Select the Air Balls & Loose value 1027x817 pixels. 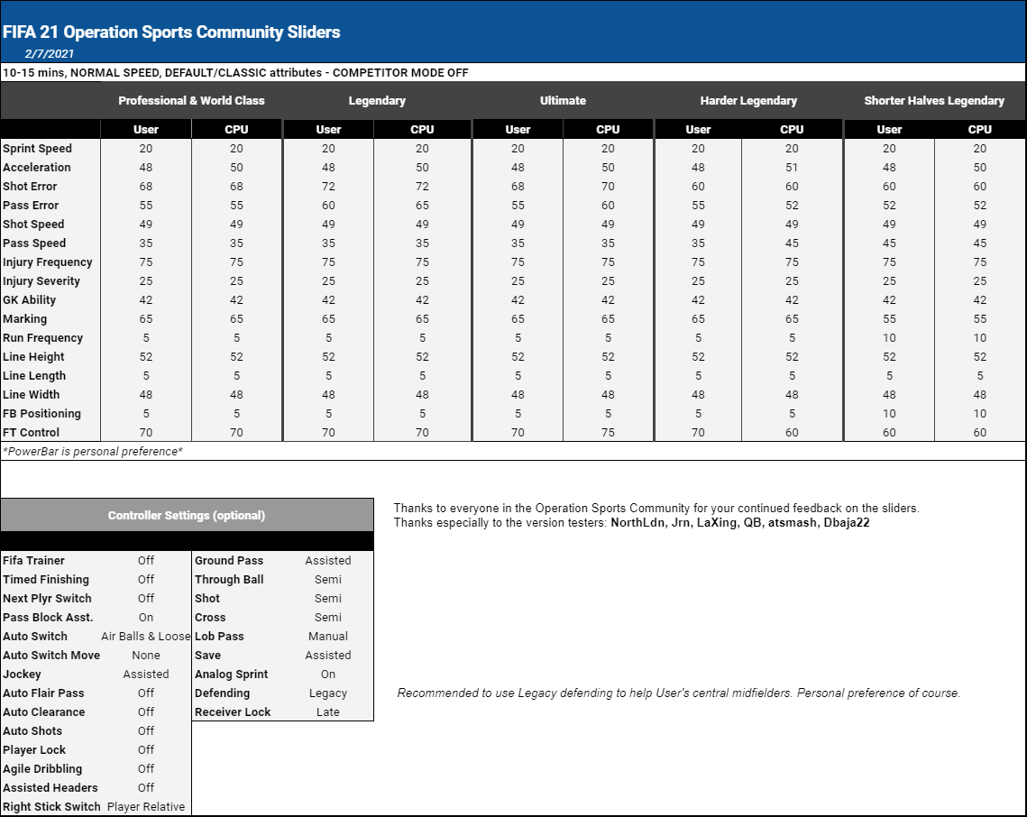point(145,637)
